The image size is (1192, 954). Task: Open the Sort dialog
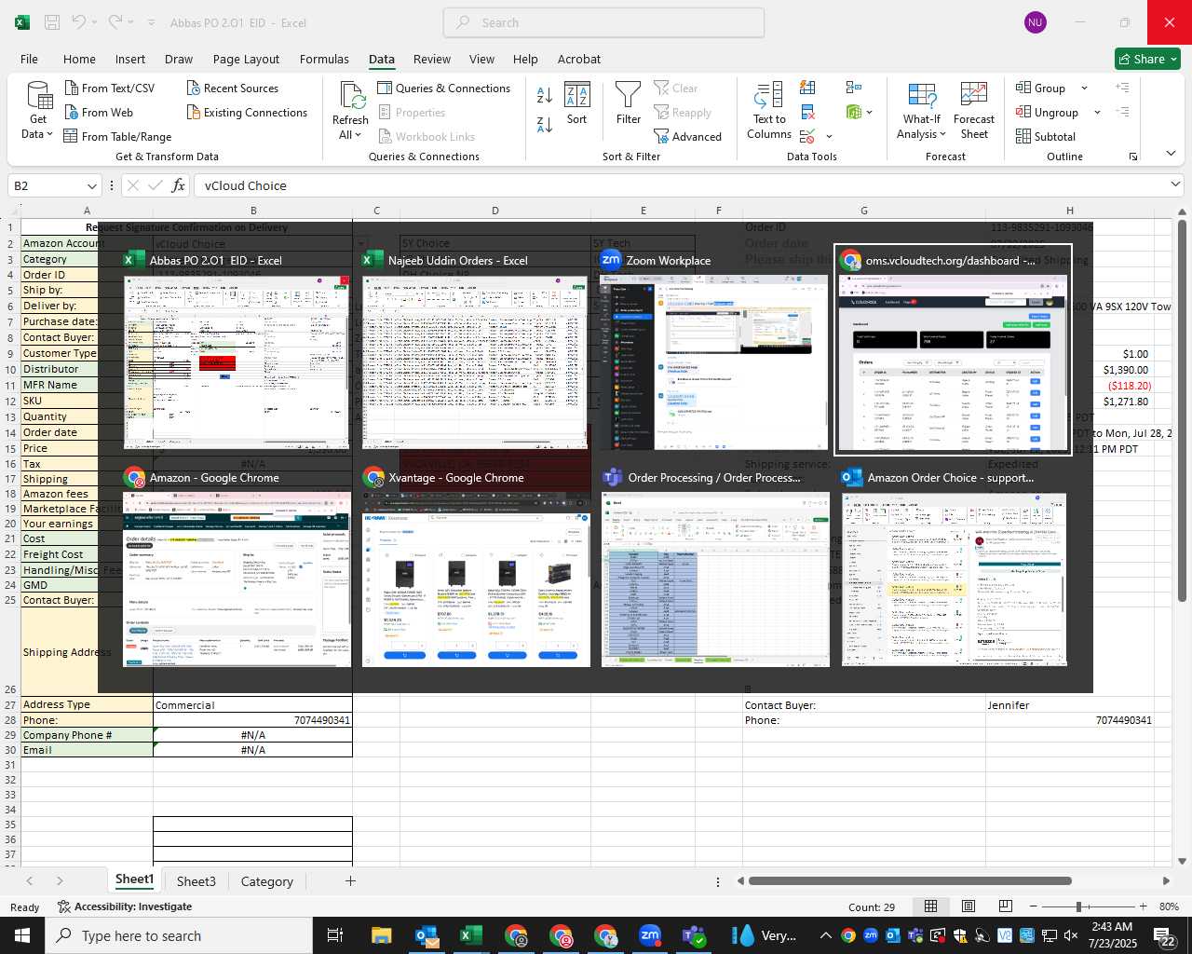pyautogui.click(x=577, y=103)
